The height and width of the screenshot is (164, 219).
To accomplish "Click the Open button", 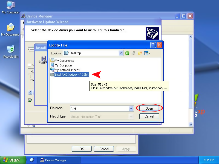I will coord(149,108).
